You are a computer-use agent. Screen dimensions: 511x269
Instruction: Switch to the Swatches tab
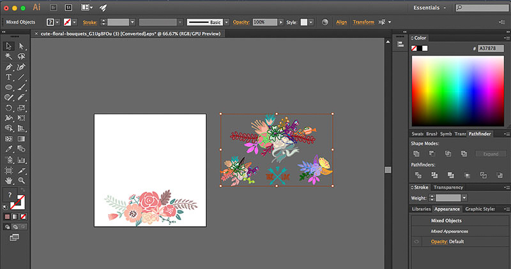point(417,134)
